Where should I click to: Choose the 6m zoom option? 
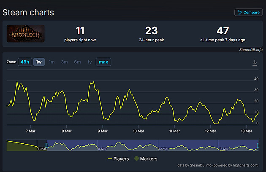[x=77, y=62]
